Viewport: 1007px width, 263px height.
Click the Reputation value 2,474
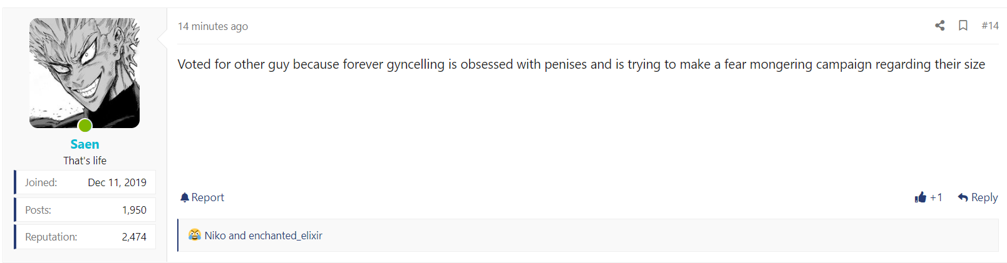click(134, 237)
